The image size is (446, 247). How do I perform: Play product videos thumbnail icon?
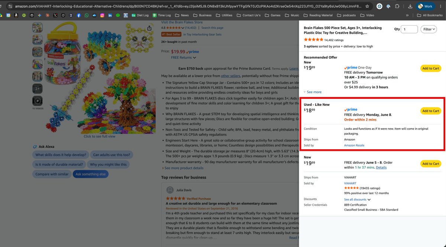pyautogui.click(x=37, y=101)
